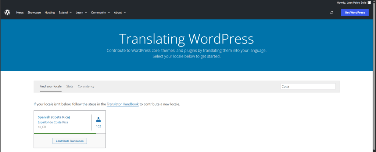
Task: Switch to the Consistency tab
Action: 86,86
